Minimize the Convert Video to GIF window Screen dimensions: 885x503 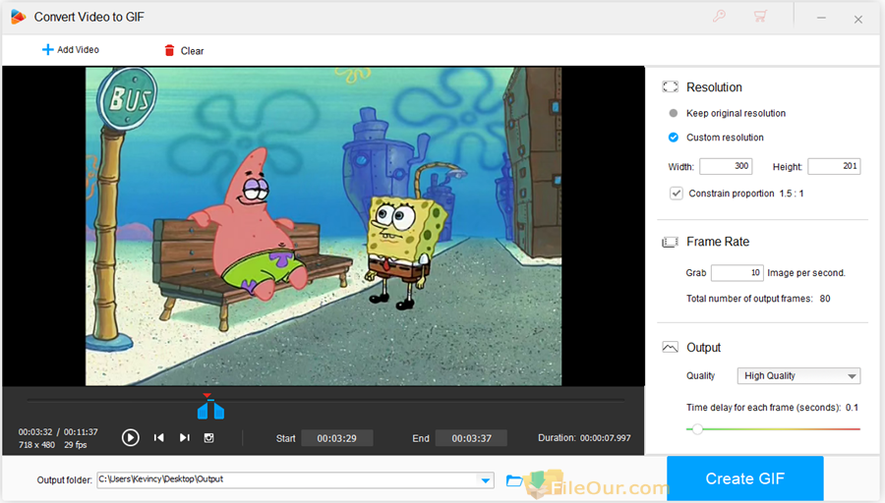[x=821, y=19]
